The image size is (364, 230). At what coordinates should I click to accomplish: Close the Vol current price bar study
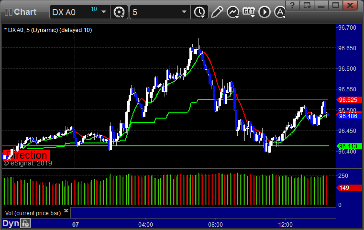click(66, 210)
